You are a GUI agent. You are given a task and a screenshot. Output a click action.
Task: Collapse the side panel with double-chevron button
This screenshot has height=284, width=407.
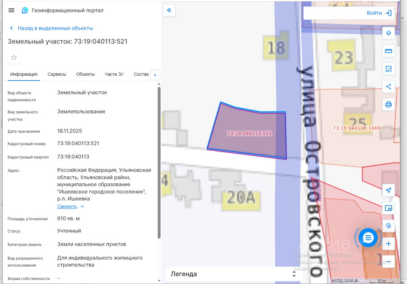coord(169,10)
